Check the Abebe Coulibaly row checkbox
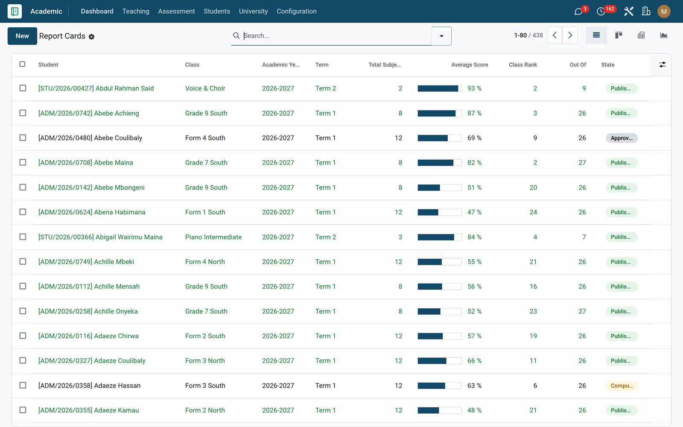The image size is (683, 427). pyautogui.click(x=23, y=137)
